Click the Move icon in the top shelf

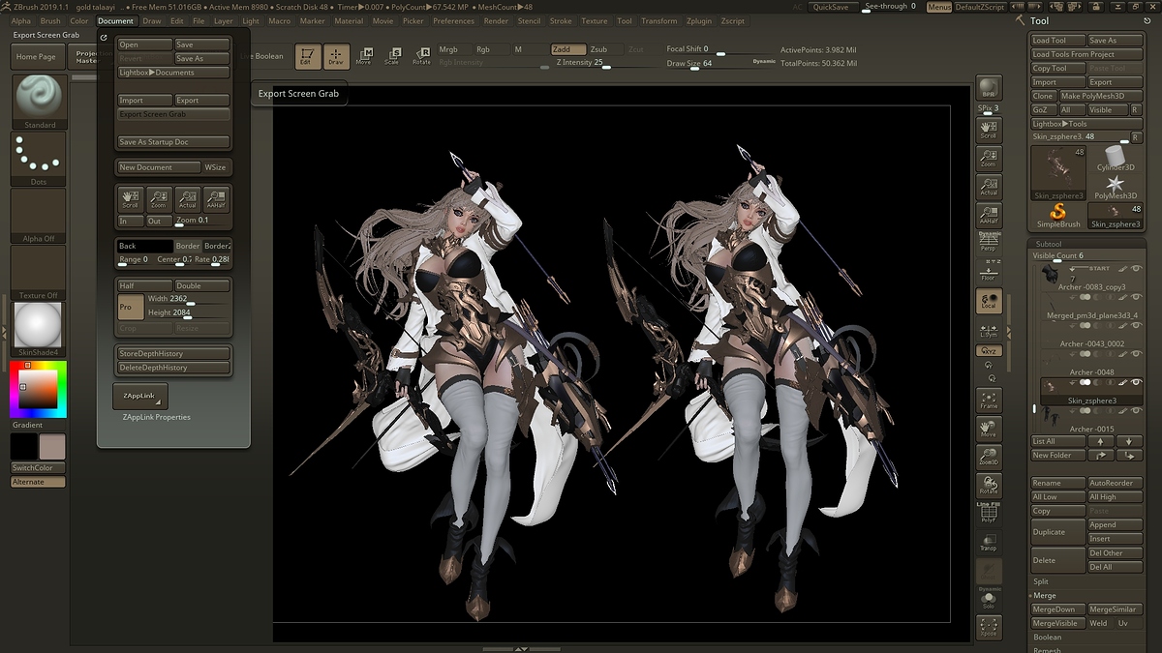tap(363, 56)
